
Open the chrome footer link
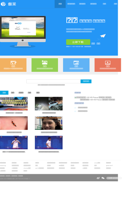pos(27,168)
